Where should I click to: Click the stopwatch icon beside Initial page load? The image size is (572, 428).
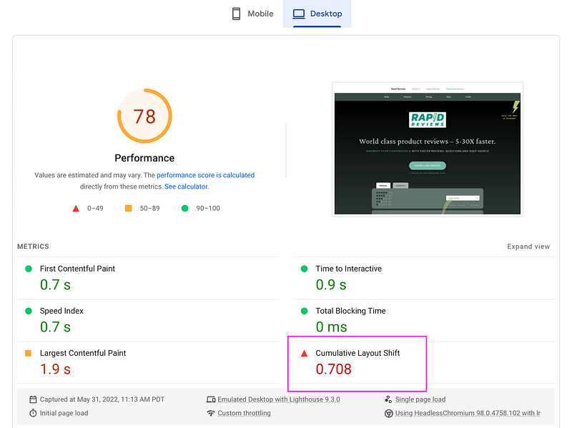pyautogui.click(x=32, y=413)
